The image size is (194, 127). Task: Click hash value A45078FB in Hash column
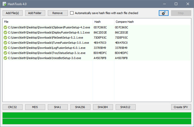click(100, 58)
